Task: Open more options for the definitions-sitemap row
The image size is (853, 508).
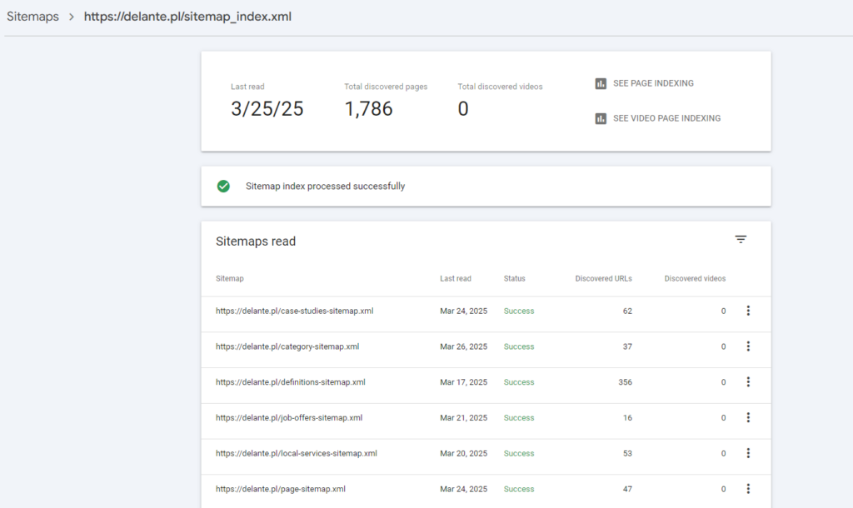Action: pyautogui.click(x=748, y=382)
